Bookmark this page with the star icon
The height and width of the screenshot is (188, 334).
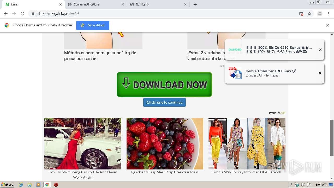309,14
